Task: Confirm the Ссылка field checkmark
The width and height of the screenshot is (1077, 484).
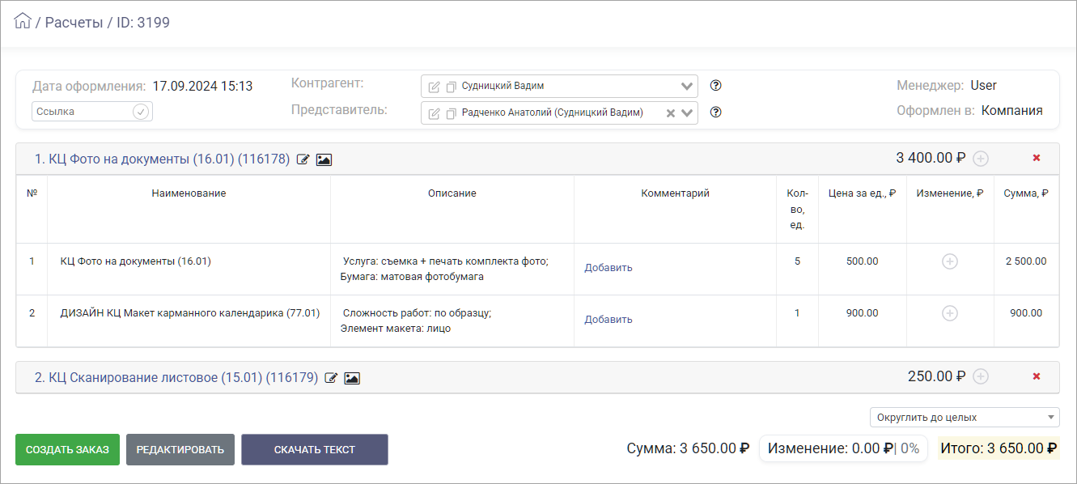Action: (x=141, y=112)
